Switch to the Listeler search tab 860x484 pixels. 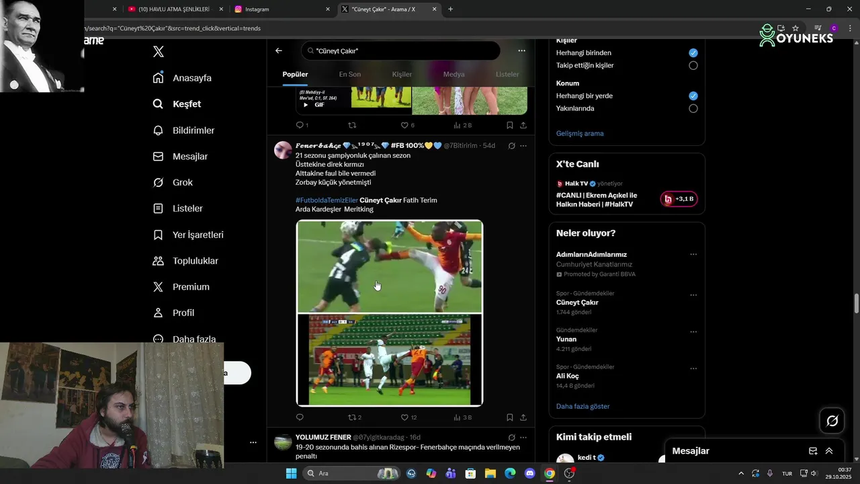(x=507, y=75)
